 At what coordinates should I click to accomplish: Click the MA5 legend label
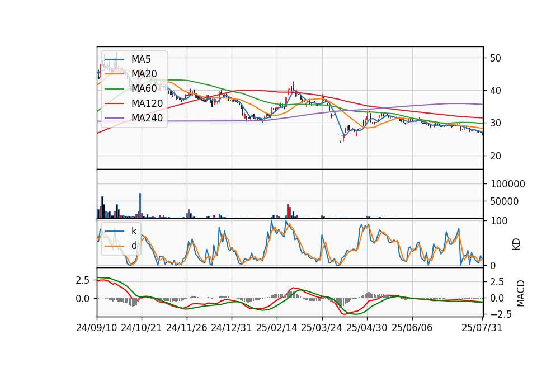141,59
